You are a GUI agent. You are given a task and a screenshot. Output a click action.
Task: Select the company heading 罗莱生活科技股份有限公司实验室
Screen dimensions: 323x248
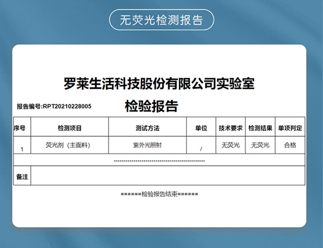click(x=159, y=84)
